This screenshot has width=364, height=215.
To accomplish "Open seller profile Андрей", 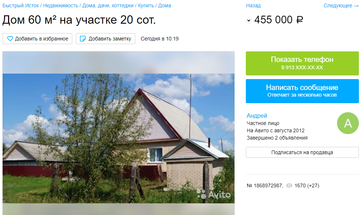I will pos(257,116).
